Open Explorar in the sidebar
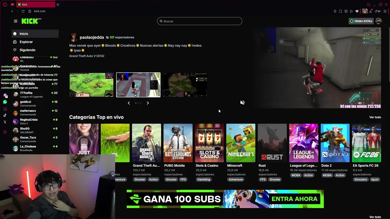390x219 pixels. [35, 42]
